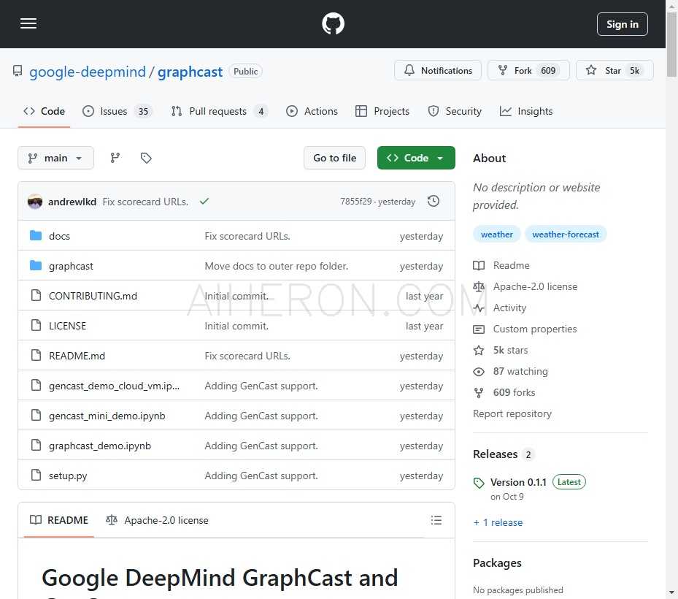Open the commit message Move docs to outer repo folder
Viewport: 678px width, 599px height.
click(277, 266)
